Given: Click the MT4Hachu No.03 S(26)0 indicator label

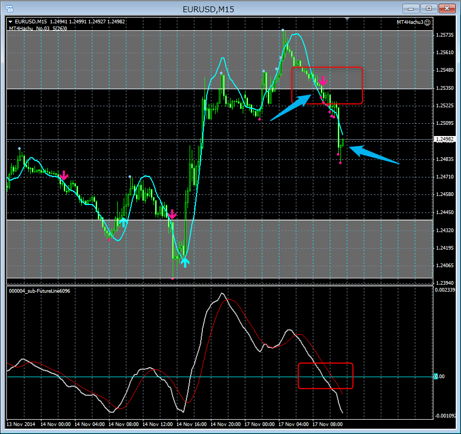Looking at the screenshot, I should (x=38, y=29).
